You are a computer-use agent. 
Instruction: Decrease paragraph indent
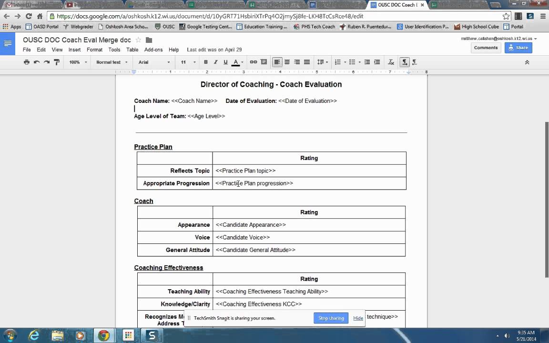(367, 62)
